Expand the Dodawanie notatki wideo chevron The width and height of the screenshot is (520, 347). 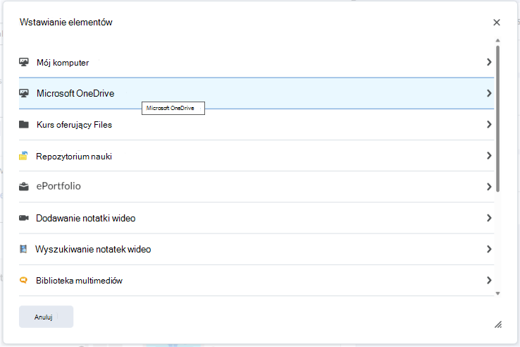click(x=489, y=218)
